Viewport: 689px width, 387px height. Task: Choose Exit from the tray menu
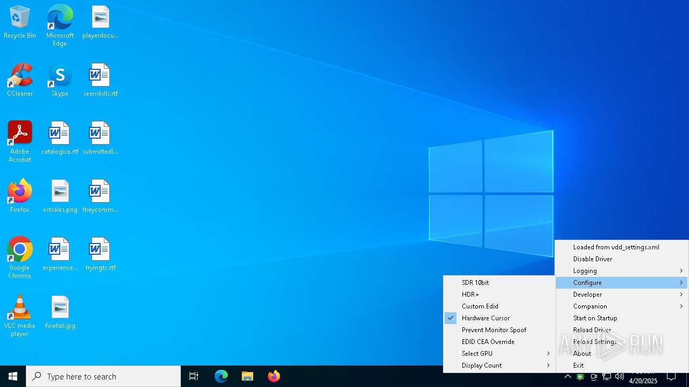click(x=622, y=365)
